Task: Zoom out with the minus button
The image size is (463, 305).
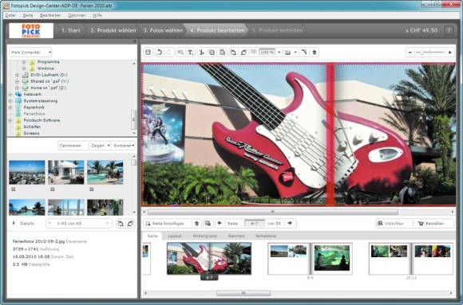Action: click(x=410, y=53)
